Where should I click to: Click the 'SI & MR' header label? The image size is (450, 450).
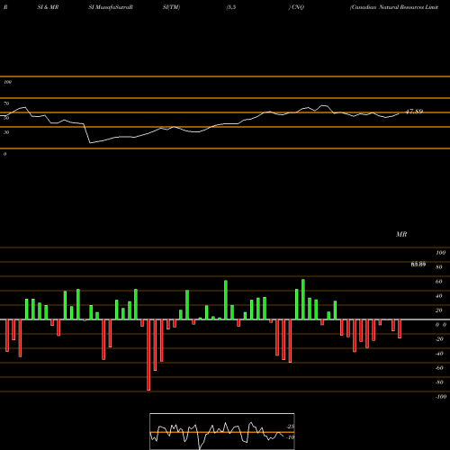48,7
